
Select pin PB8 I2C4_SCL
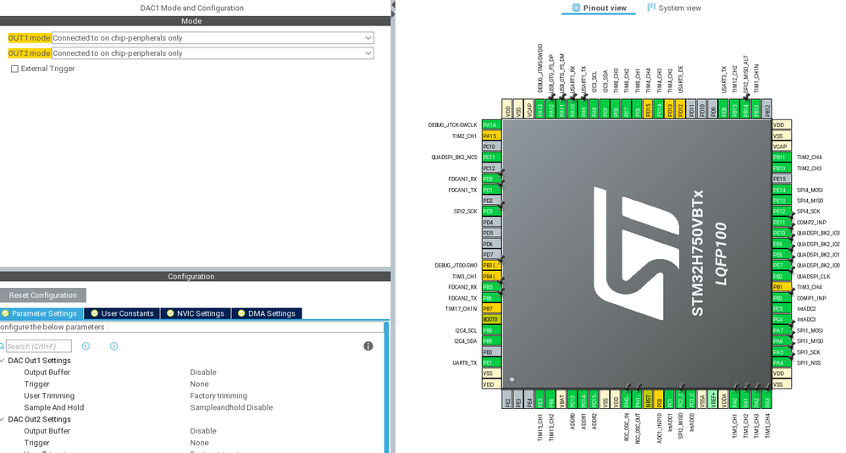tap(491, 330)
